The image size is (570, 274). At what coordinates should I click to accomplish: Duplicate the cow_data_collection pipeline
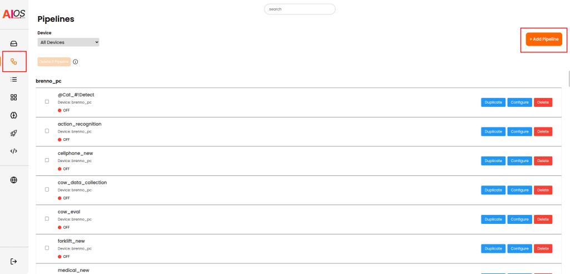click(x=493, y=190)
